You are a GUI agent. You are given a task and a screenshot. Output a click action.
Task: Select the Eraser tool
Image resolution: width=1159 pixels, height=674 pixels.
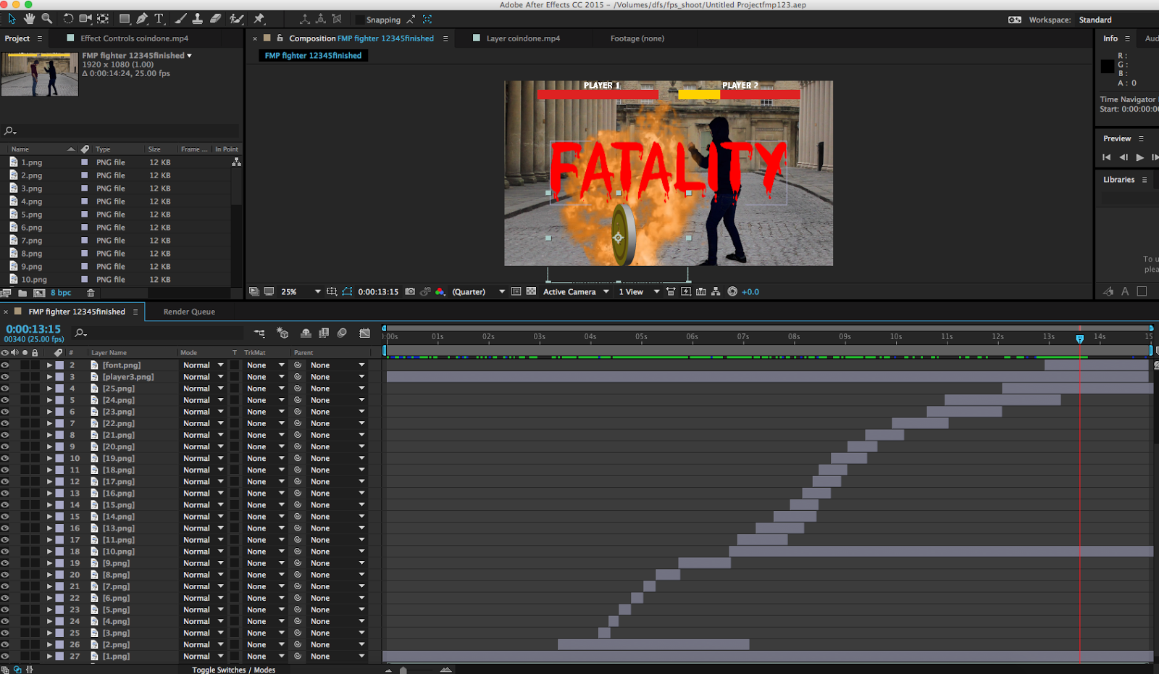click(215, 19)
